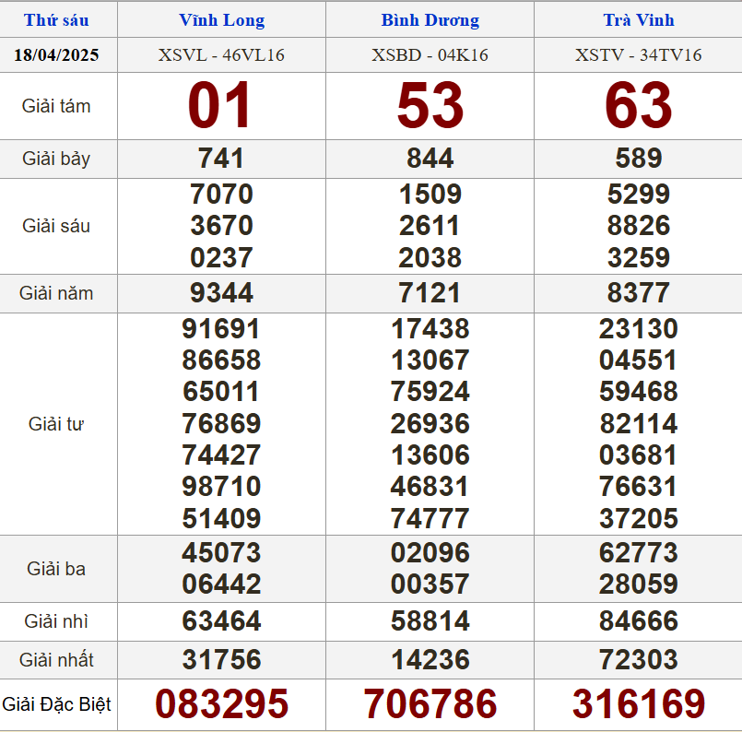Click Trà Vinh eighth prize number 63
Image resolution: width=742 pixels, height=732 pixels.
[x=639, y=105]
